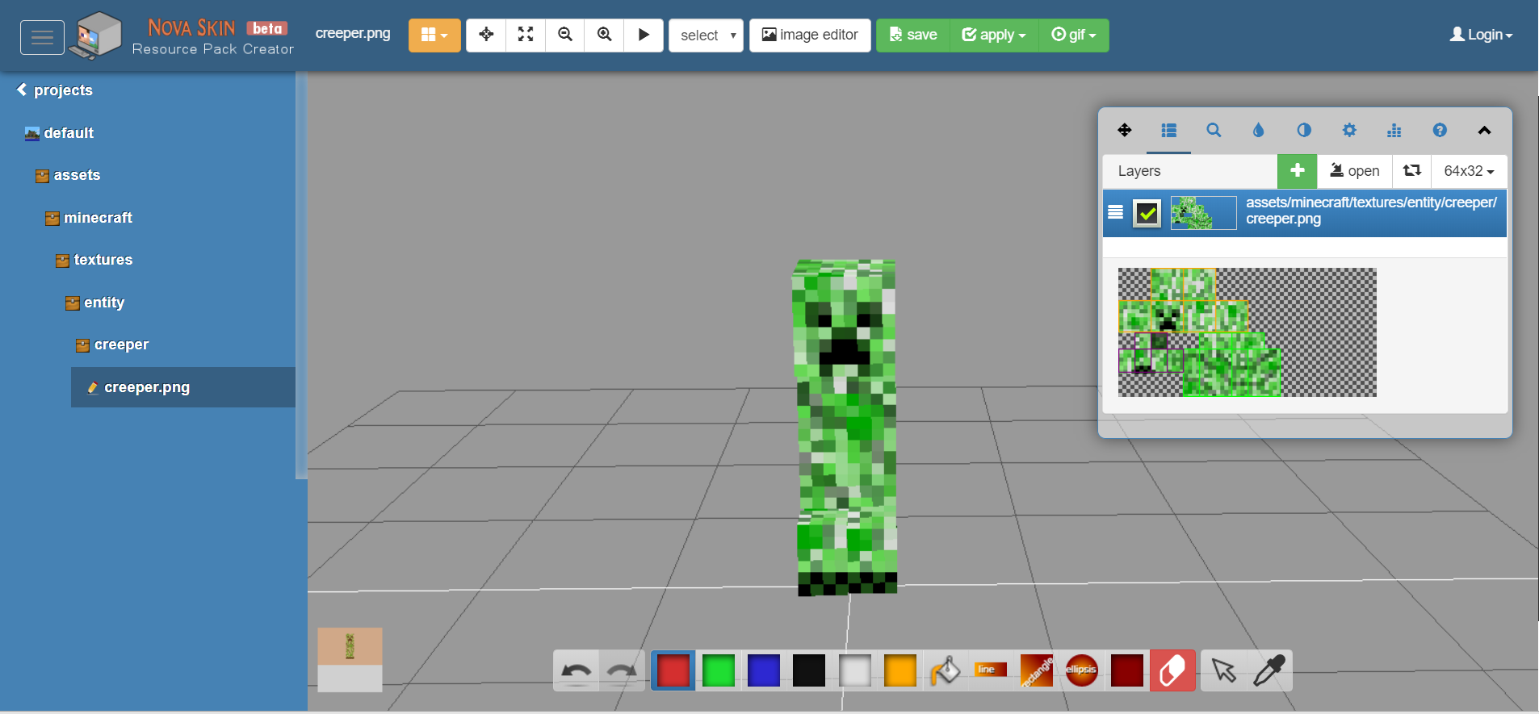
Task: Select the paint bucket fill tool
Action: (945, 670)
